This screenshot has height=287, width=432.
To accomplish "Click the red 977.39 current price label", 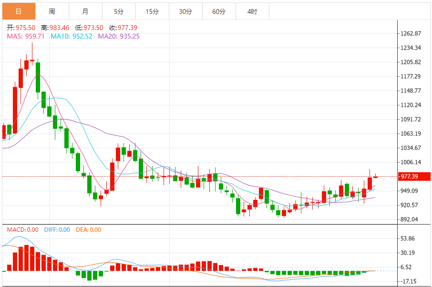I will pyautogui.click(x=414, y=176).
